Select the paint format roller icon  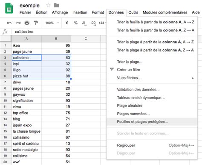tap(36, 23)
